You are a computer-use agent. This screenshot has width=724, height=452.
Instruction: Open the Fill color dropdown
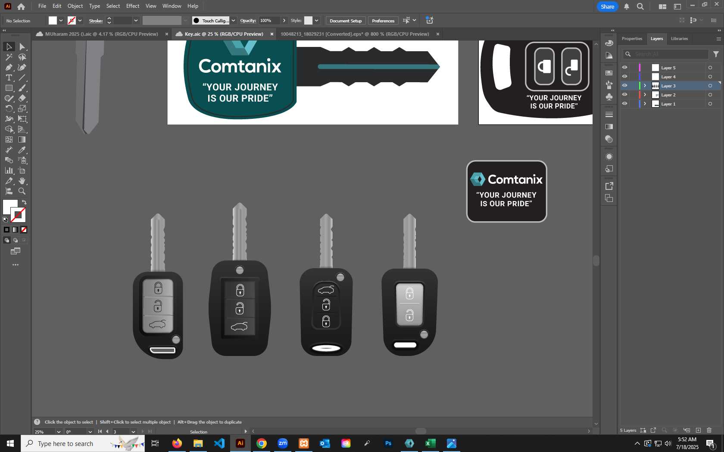61,21
